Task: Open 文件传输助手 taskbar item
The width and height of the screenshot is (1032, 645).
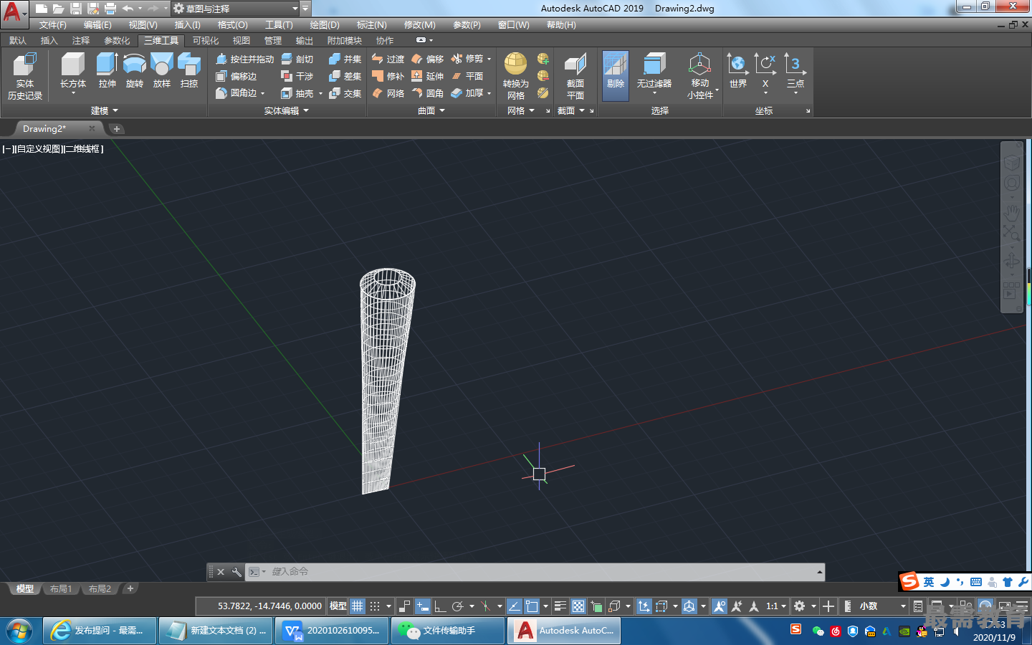Action: pos(448,631)
